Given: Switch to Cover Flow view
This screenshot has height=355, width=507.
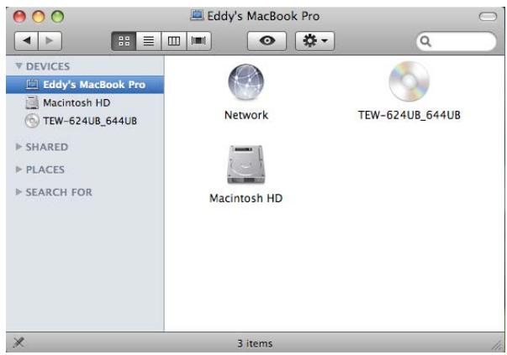Looking at the screenshot, I should [x=198, y=41].
